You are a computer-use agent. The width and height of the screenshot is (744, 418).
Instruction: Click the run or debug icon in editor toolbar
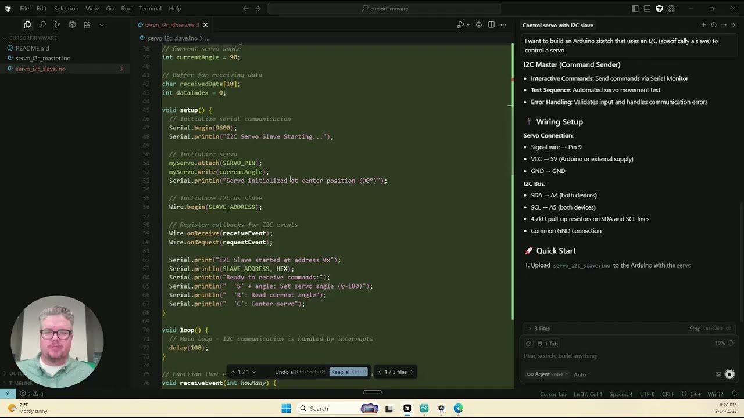(x=459, y=25)
